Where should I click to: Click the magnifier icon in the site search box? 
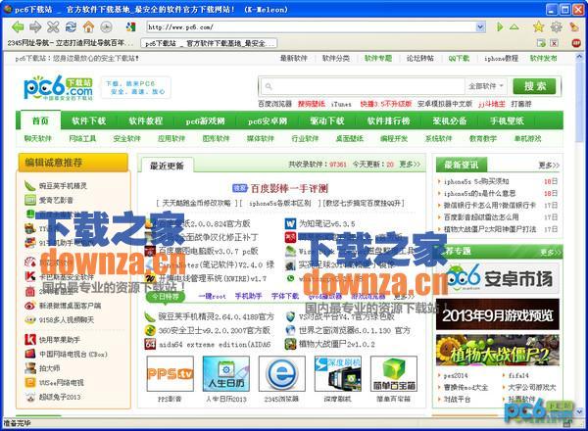(269, 86)
